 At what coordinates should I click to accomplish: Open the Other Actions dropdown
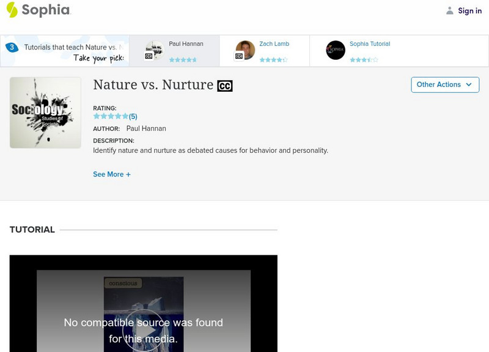pos(444,84)
